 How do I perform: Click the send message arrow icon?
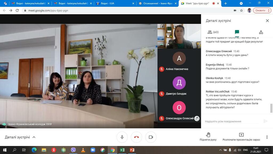265,121
